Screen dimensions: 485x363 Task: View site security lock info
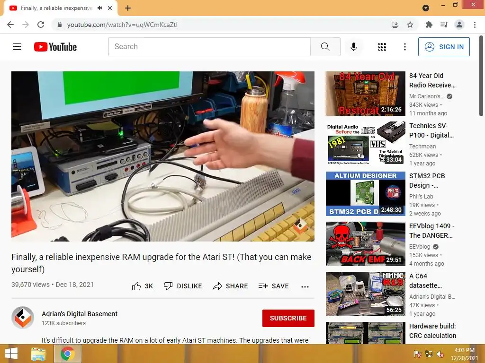click(x=59, y=25)
